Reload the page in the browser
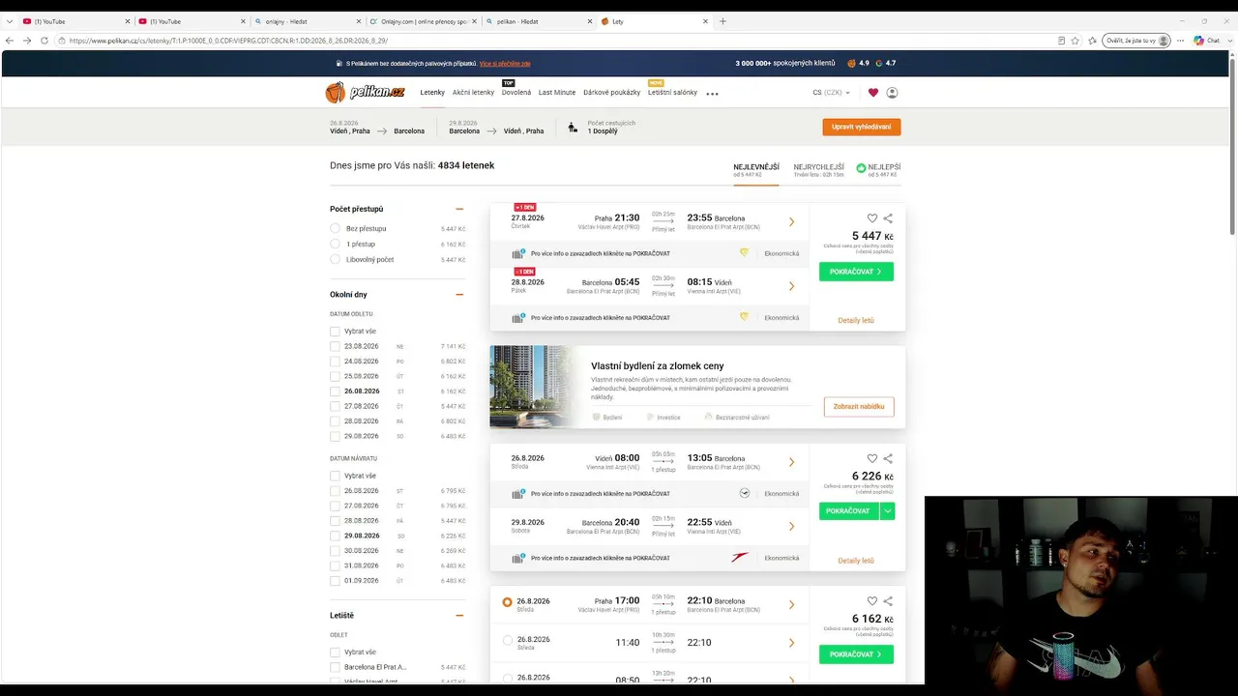1238x696 pixels. 44,41
